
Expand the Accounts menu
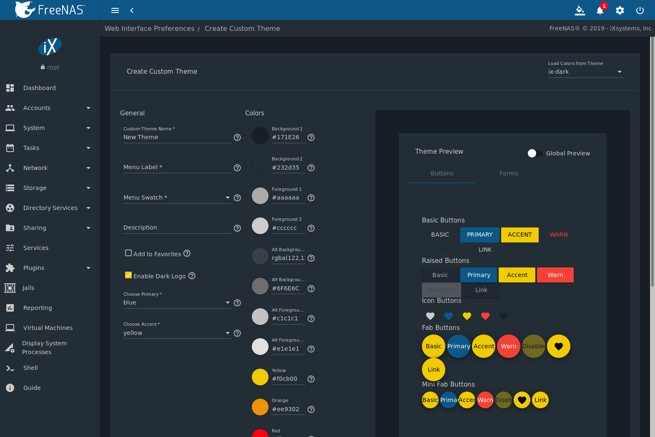[x=50, y=108]
